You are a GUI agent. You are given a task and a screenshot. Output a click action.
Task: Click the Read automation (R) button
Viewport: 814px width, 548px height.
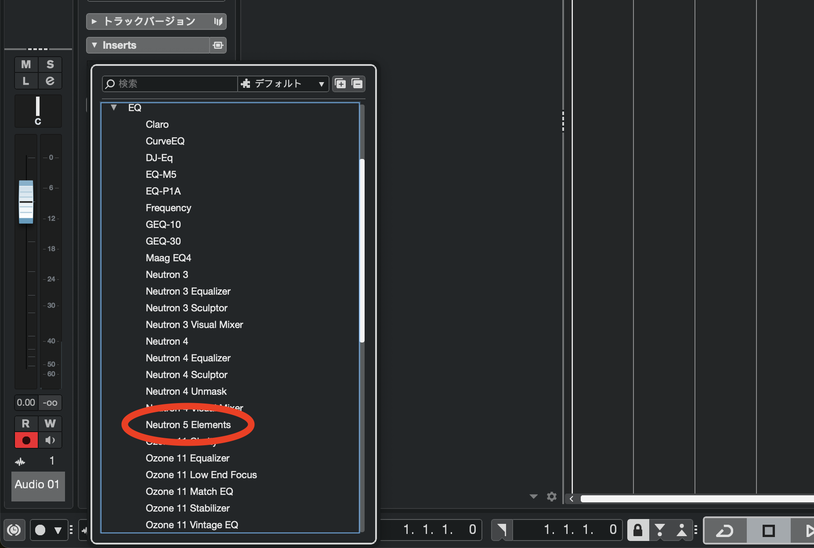coord(26,424)
